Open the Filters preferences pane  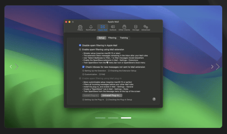click(80, 28)
